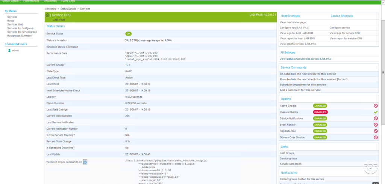
Task: Open View graphs for host LAB-IPAM
Action: tap(298, 44)
